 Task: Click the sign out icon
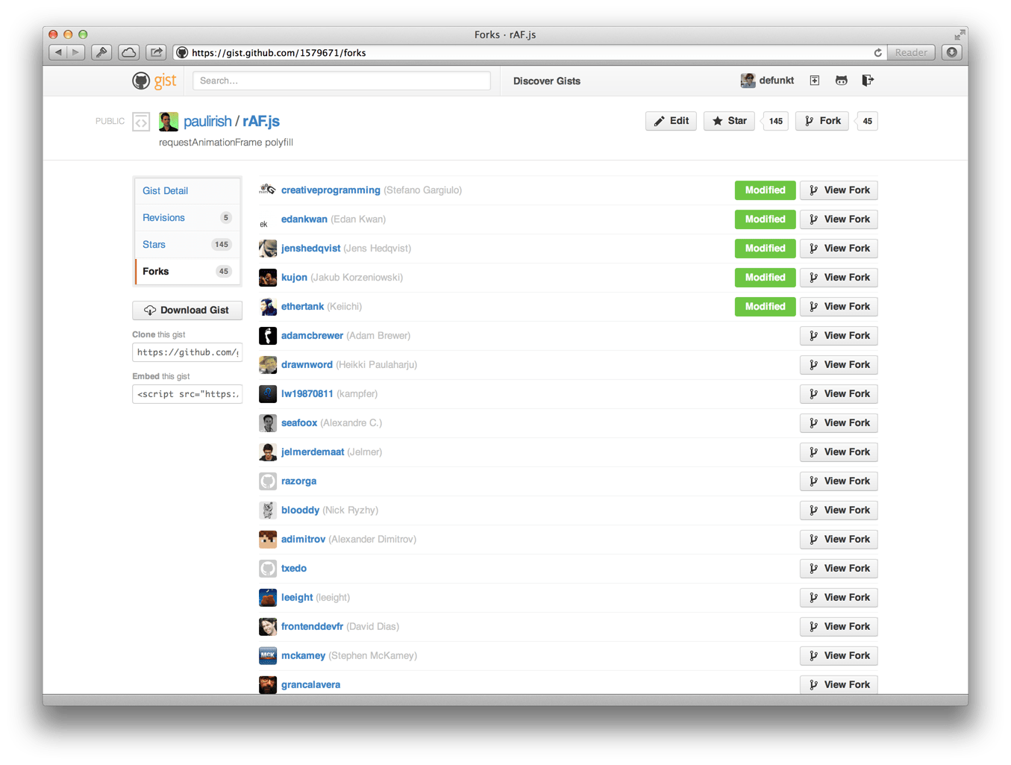pyautogui.click(x=867, y=81)
